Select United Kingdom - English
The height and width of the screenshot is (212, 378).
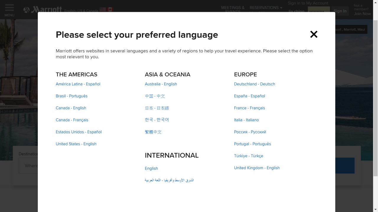click(257, 168)
